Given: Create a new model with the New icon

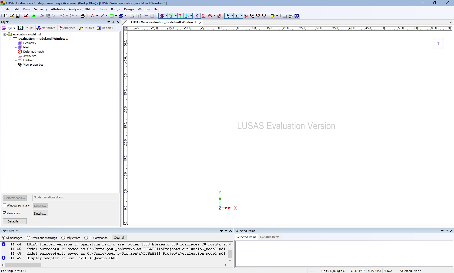Looking at the screenshot, I should coord(6,16).
